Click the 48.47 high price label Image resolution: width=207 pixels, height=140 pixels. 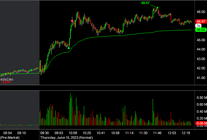click(145, 3)
